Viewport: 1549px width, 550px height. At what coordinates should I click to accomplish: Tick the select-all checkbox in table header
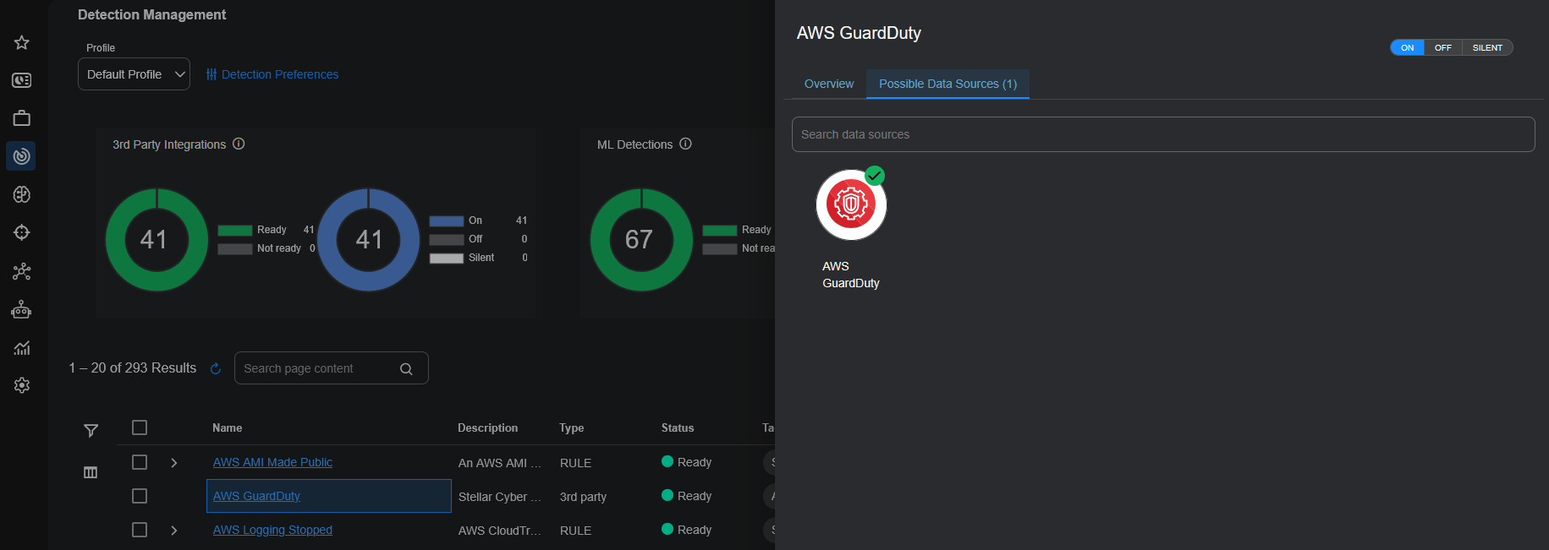pyautogui.click(x=140, y=427)
